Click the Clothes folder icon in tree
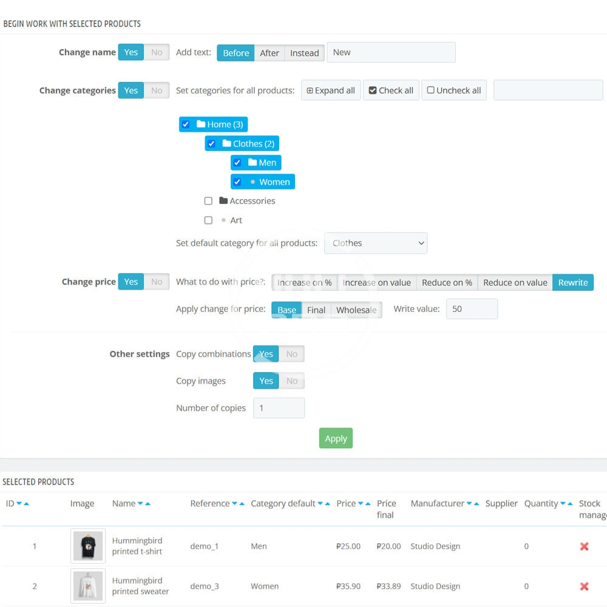 [226, 144]
